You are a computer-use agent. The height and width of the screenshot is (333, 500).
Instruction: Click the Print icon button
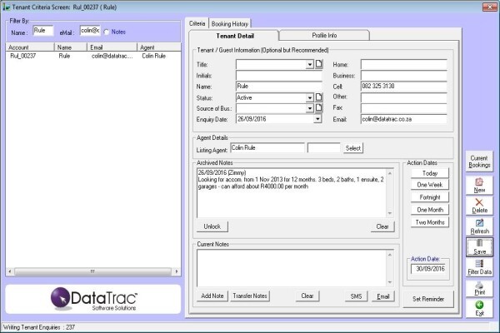479,288
